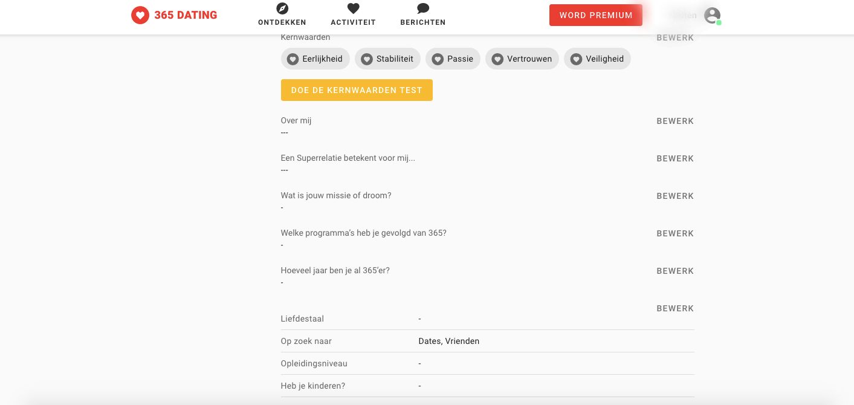Viewport: 854px width, 405px height.
Task: Open the user profile avatar icon
Action: click(713, 15)
